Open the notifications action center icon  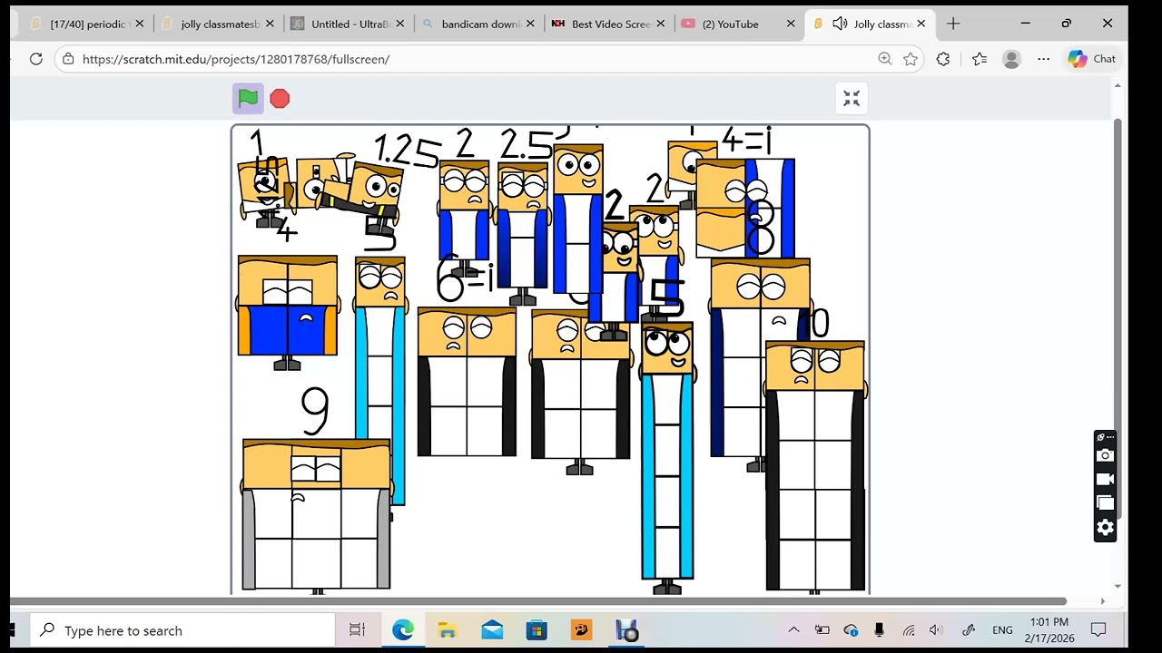pos(1098,630)
